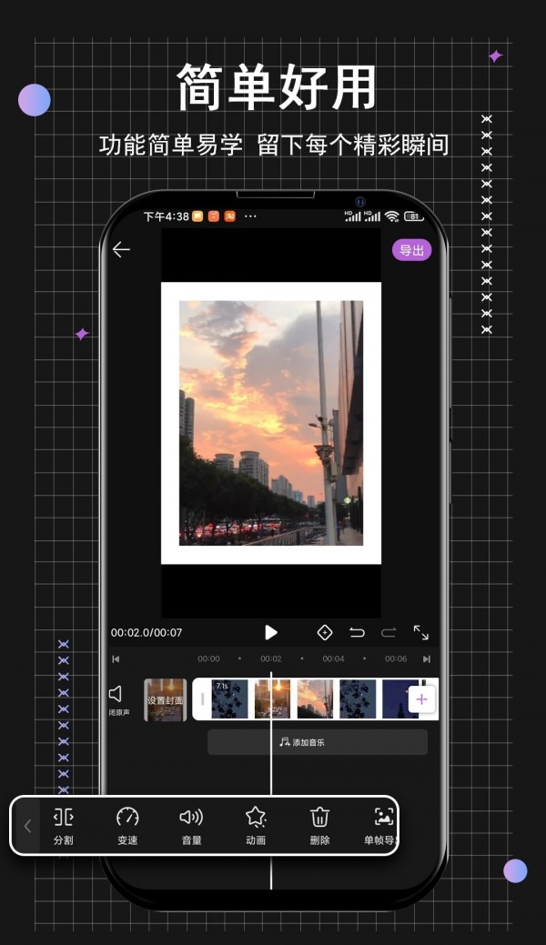
Task: Jump to the start of timeline
Action: [116, 658]
